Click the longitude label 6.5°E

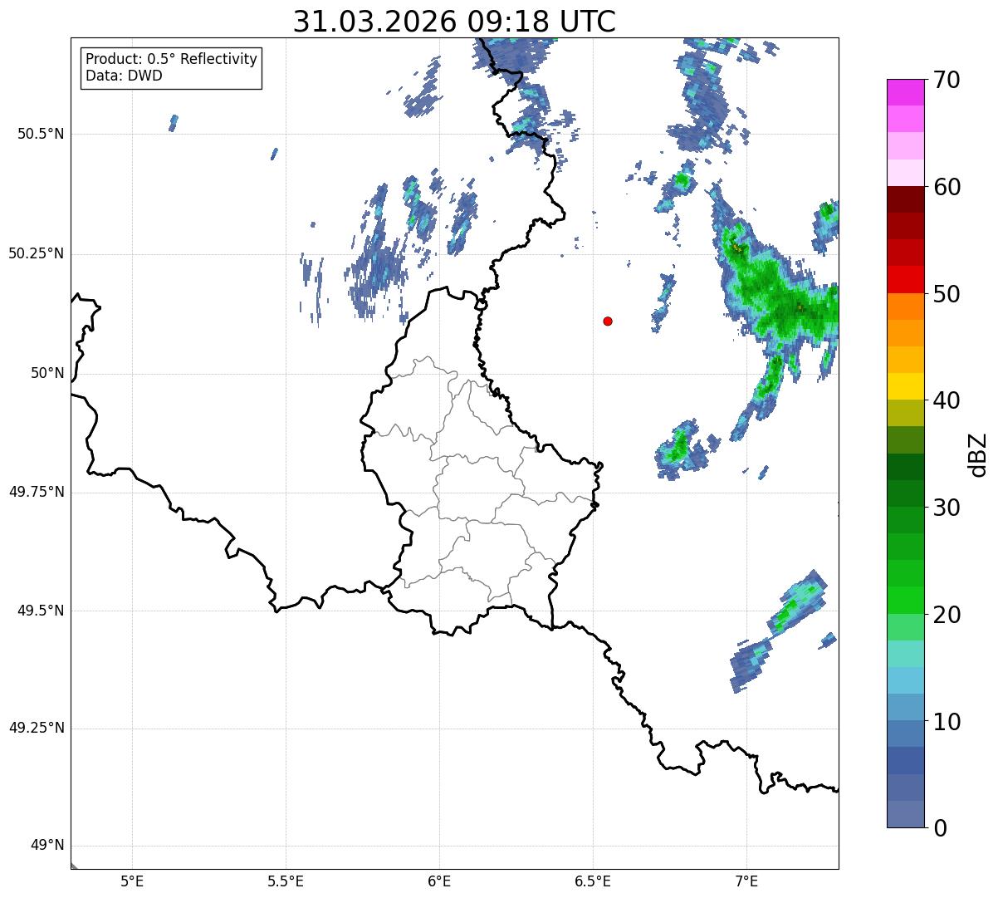click(593, 881)
